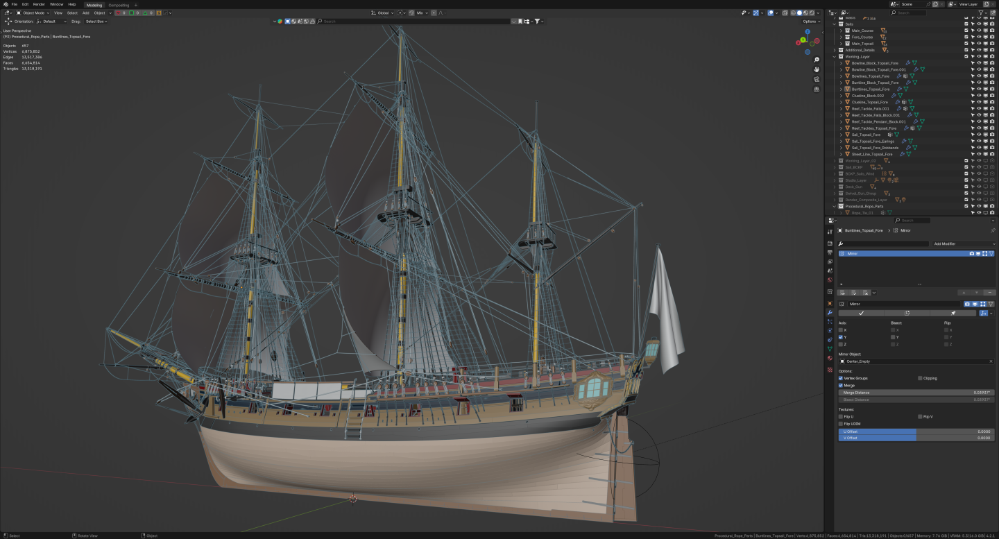Viewport: 999px width, 539px height.
Task: Open the File menu
Action: (14, 4)
